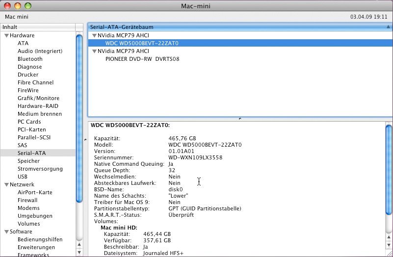Click S.M.A.R.T. status Überprüft
This screenshot has height=257, width=393.
pos(181,215)
